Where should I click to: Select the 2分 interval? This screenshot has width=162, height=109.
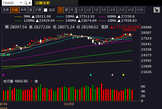(89, 10)
